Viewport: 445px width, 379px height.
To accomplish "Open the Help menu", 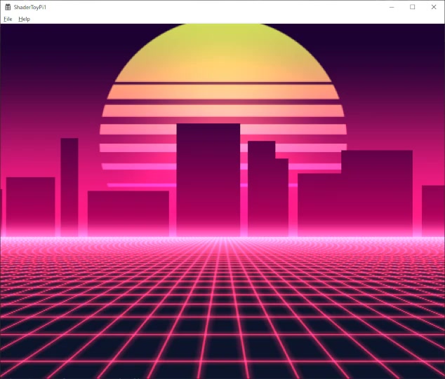I will tap(24, 19).
